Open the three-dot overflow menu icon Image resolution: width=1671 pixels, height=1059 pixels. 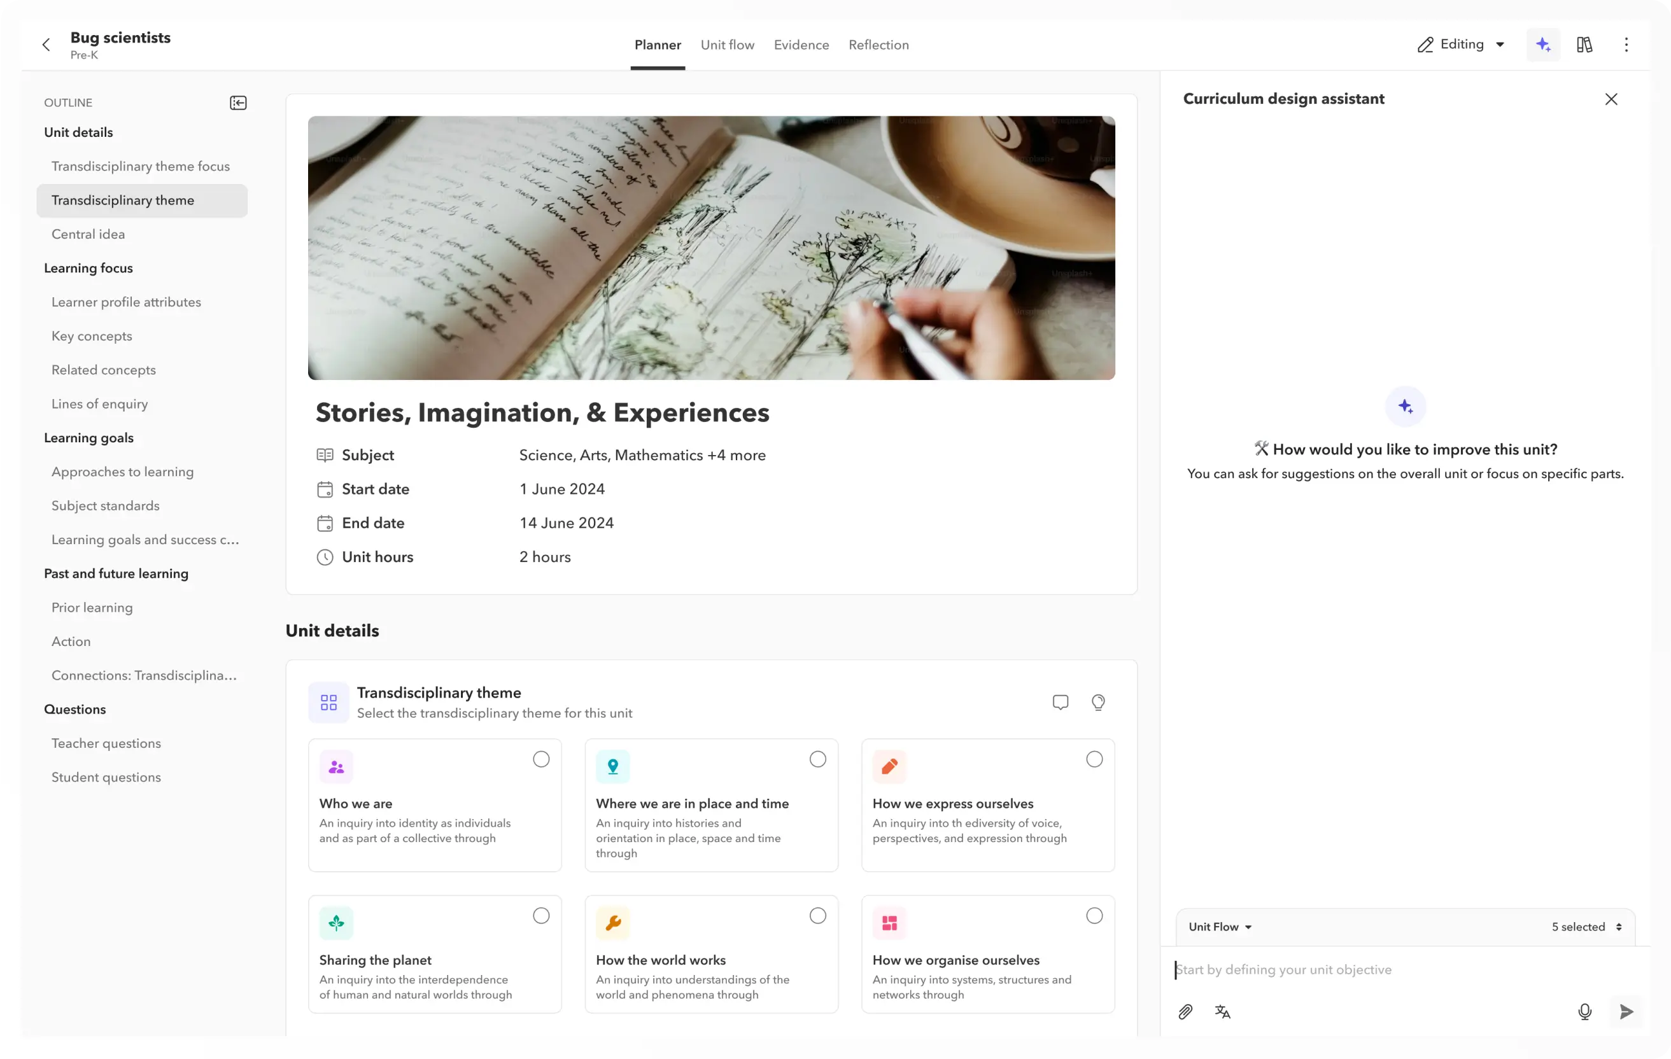click(x=1626, y=45)
